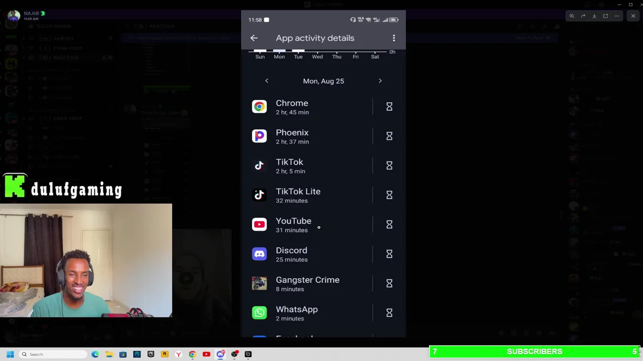This screenshot has width=643, height=361.
Task: Open more options in viewer toolbar
Action: point(617,16)
